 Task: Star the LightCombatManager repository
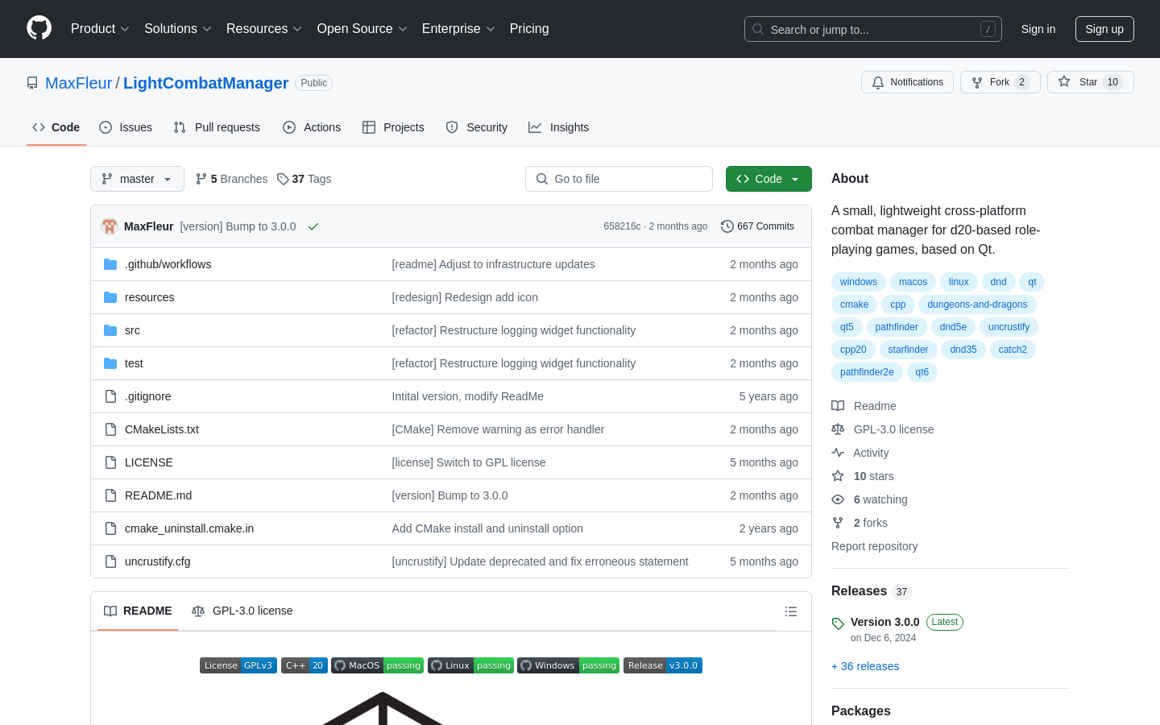(1090, 82)
